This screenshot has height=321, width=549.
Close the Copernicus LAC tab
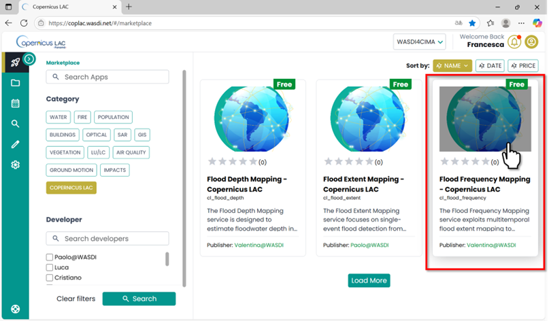pos(114,7)
